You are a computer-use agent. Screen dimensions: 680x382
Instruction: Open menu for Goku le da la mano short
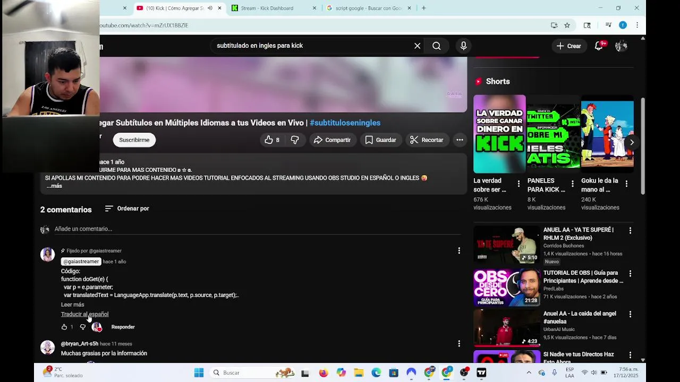(x=626, y=184)
